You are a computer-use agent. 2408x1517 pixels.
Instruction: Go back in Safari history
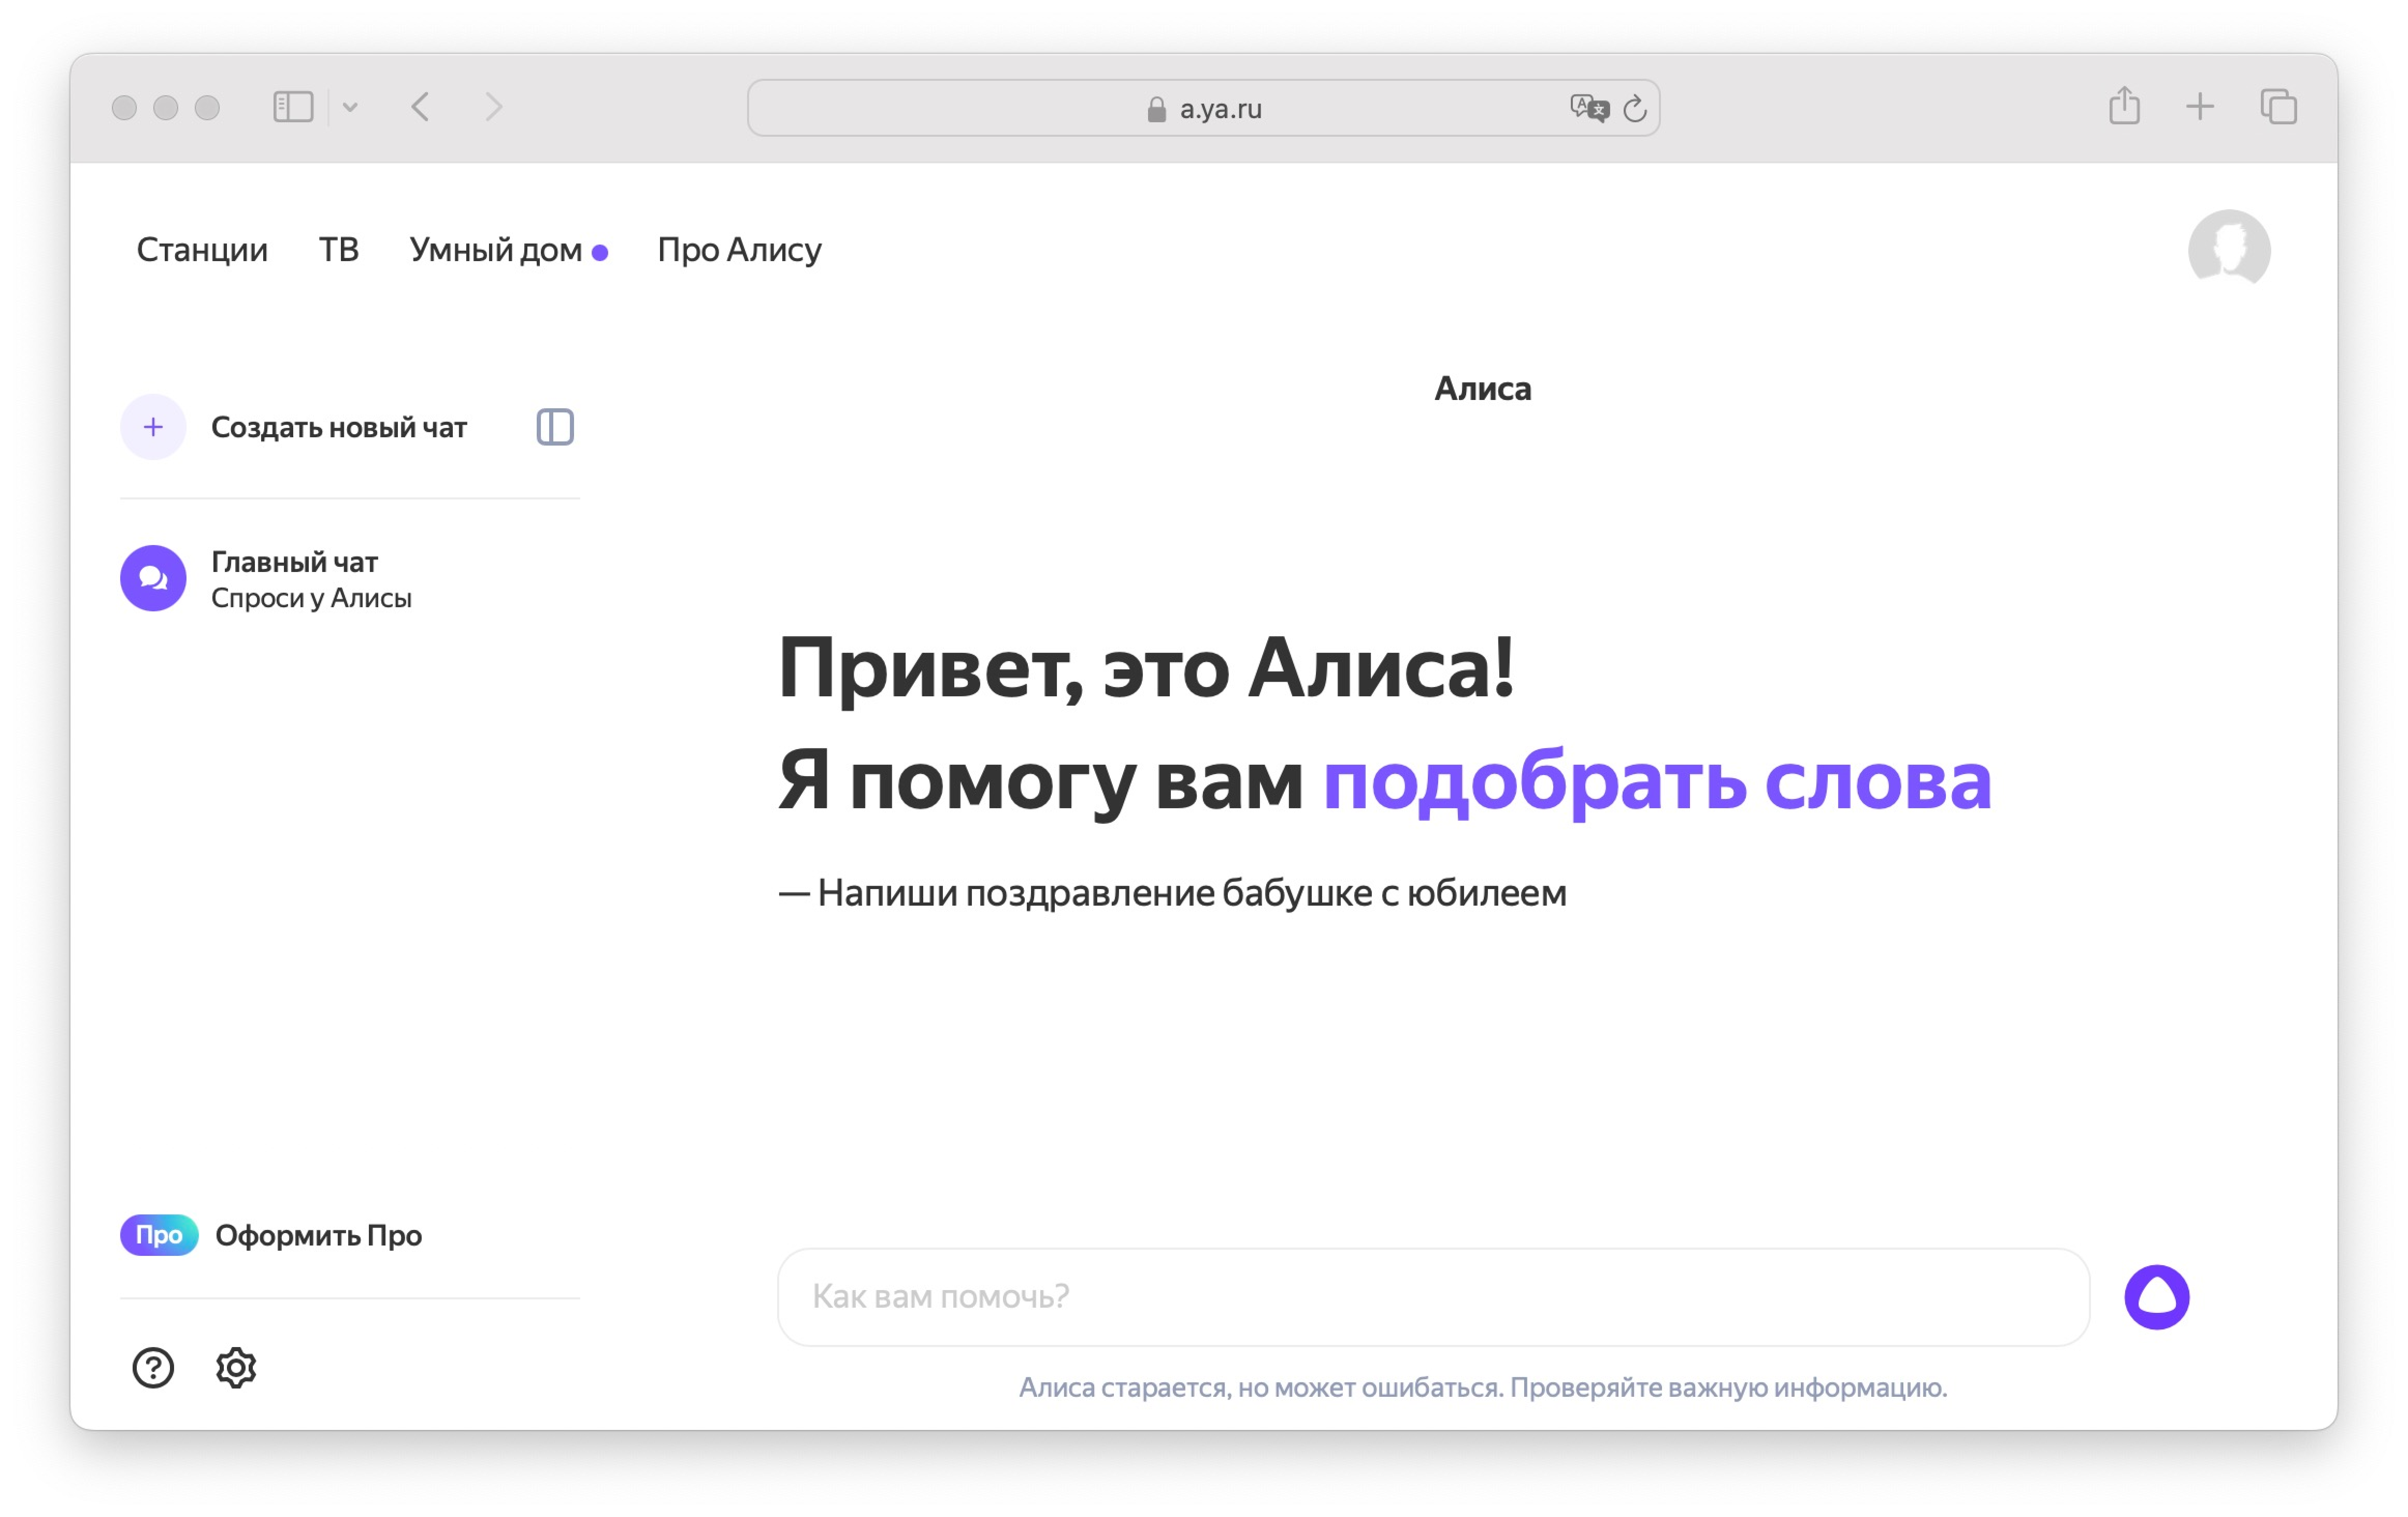tap(421, 107)
